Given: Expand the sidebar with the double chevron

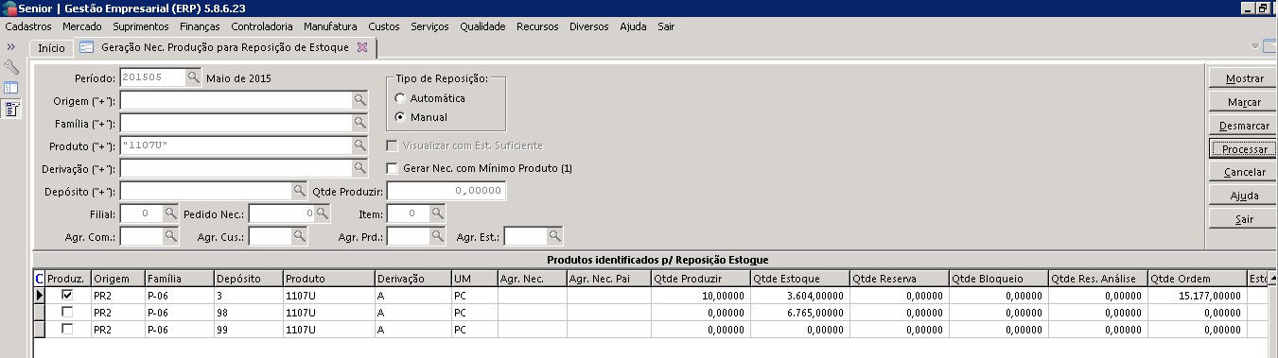Looking at the screenshot, I should click(x=11, y=46).
